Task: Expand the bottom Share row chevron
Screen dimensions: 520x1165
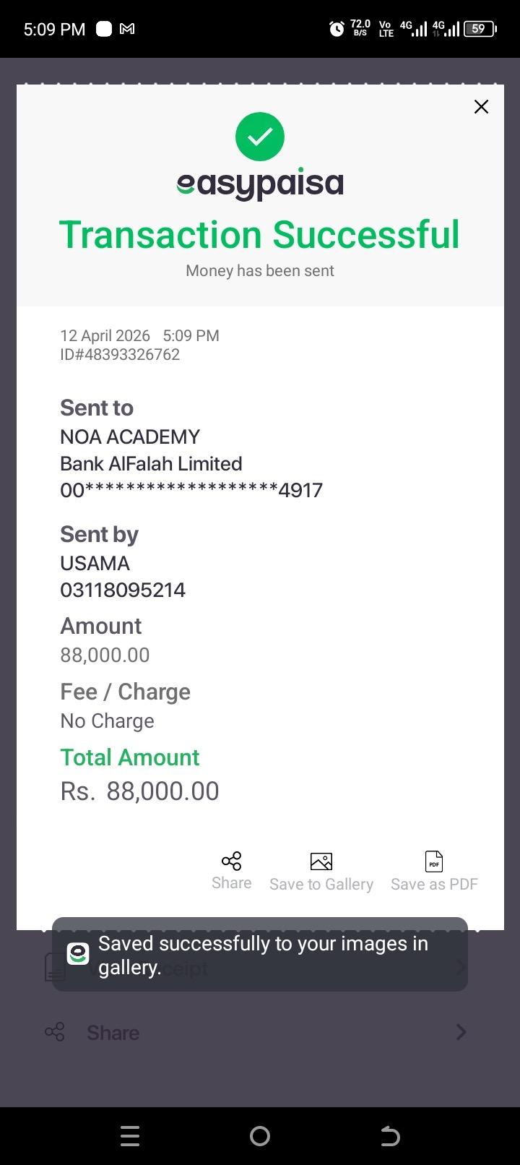Action: pos(461,1032)
